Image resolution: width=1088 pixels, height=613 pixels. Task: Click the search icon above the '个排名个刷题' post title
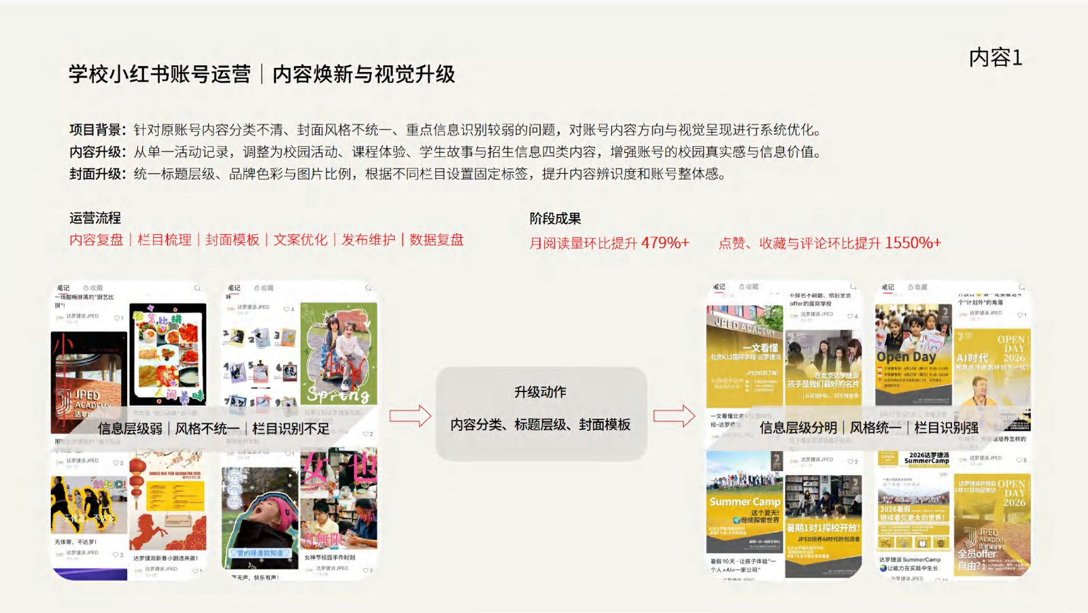(853, 287)
